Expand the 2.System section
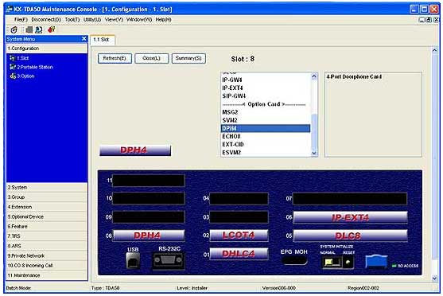This screenshot has height=296, width=443. (x=47, y=188)
